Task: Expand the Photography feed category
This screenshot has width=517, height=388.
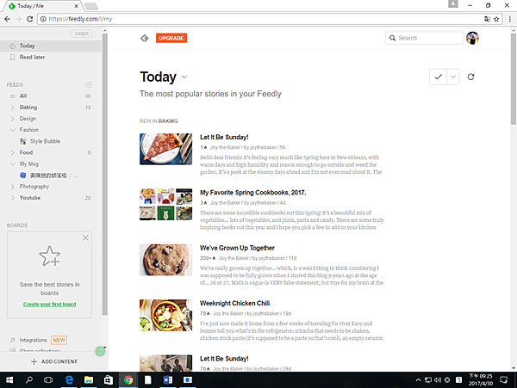Action: click(x=13, y=187)
